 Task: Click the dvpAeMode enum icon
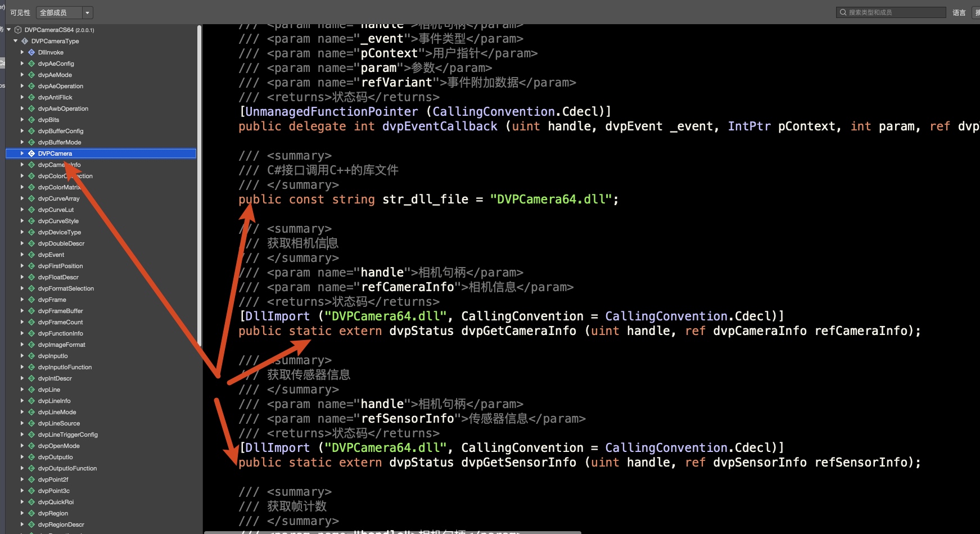pos(31,75)
